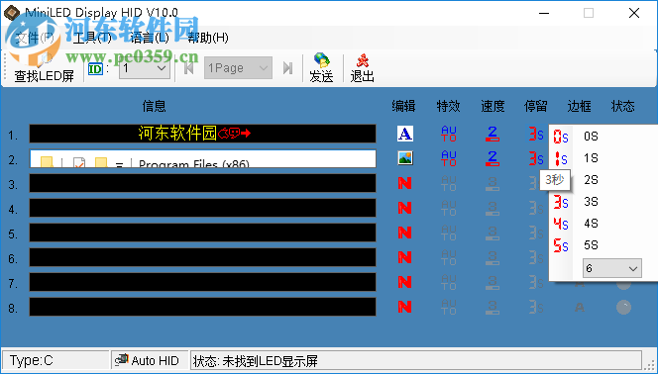The width and height of the screenshot is (658, 374).
Task: Click the 停留 column header
Action: click(x=536, y=106)
